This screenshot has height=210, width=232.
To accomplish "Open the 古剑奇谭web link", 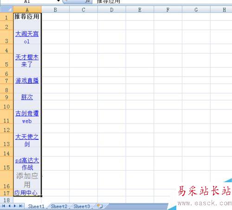I will click(27, 117).
